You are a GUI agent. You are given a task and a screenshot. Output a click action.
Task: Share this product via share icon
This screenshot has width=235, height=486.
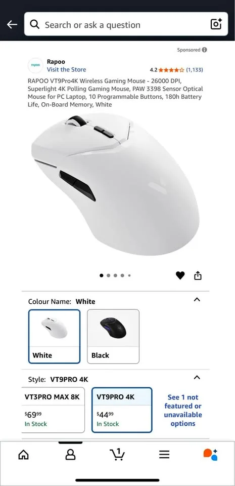198,275
